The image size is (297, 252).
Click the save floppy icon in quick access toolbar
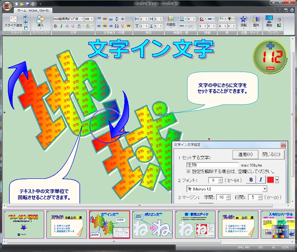click(28, 4)
